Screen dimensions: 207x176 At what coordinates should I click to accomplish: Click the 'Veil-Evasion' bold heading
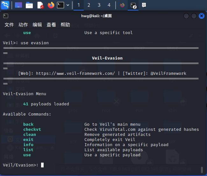pos(107,58)
